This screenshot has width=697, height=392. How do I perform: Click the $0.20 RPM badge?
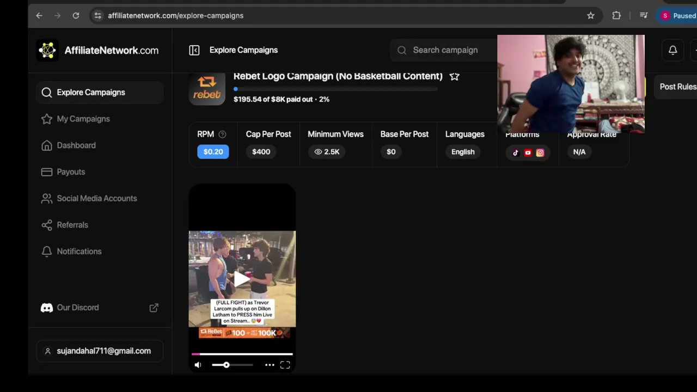(x=213, y=152)
